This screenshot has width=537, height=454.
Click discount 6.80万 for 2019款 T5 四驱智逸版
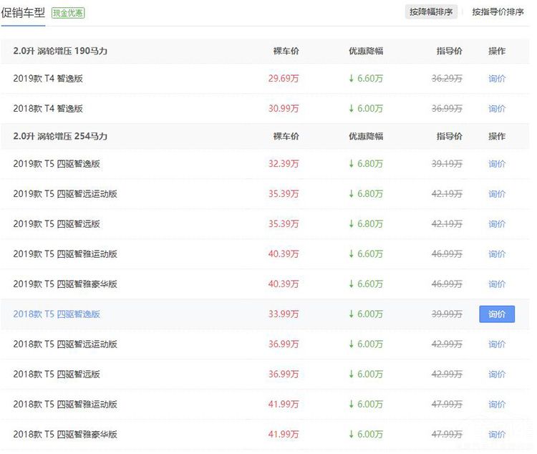pyautogui.click(x=366, y=164)
